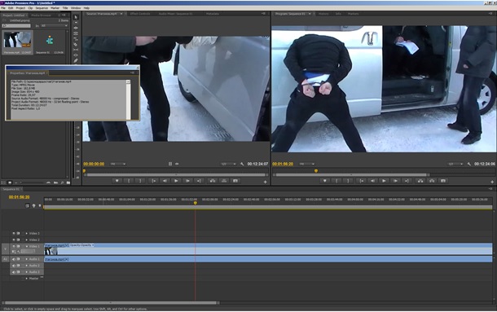Screen dimensions: 497x312
Task: Select the Ripple Edit tool
Action: 76,28
